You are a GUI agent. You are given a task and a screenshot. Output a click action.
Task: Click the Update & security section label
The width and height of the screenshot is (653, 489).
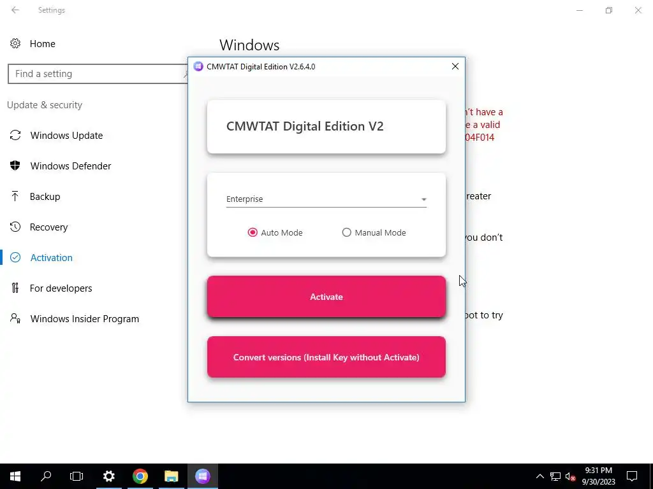[x=45, y=105]
